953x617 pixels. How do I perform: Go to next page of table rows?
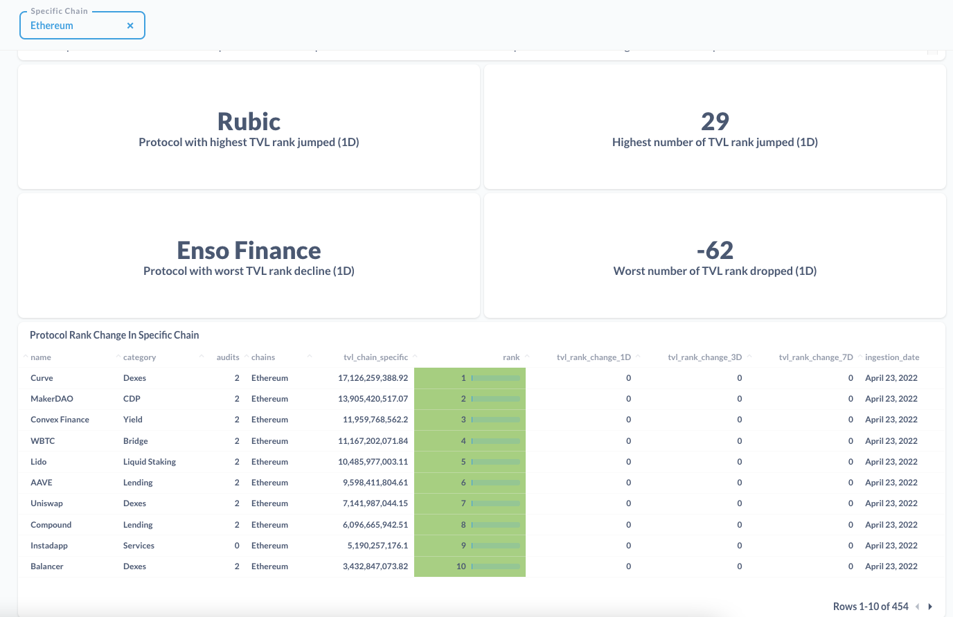tap(930, 607)
